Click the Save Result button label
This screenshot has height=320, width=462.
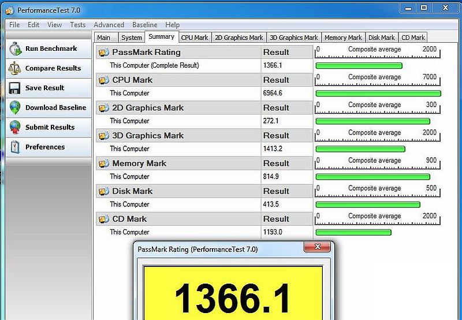click(x=45, y=88)
